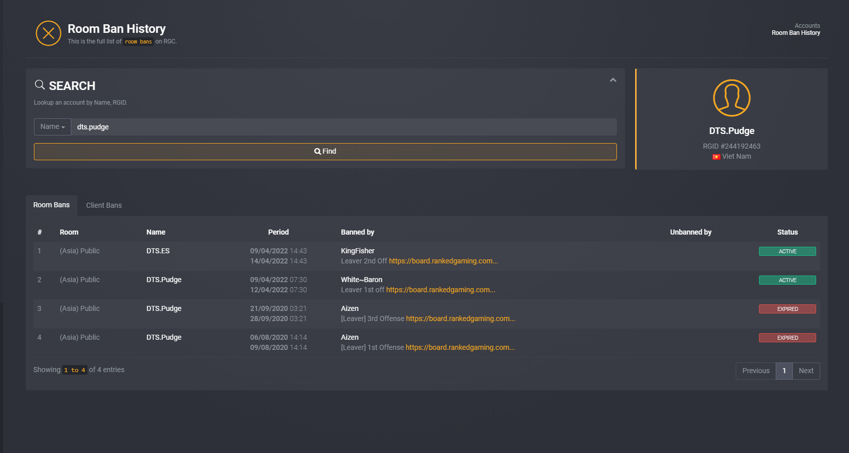Click the date 09/04/2022 14:43

coord(278,251)
